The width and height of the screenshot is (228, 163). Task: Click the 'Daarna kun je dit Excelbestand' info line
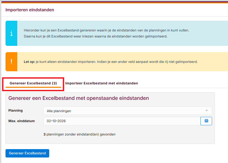pos(96,36)
